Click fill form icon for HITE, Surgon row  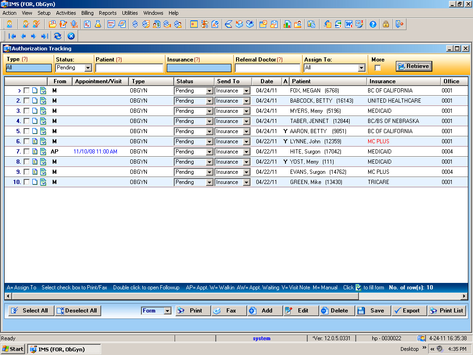[x=43, y=152]
